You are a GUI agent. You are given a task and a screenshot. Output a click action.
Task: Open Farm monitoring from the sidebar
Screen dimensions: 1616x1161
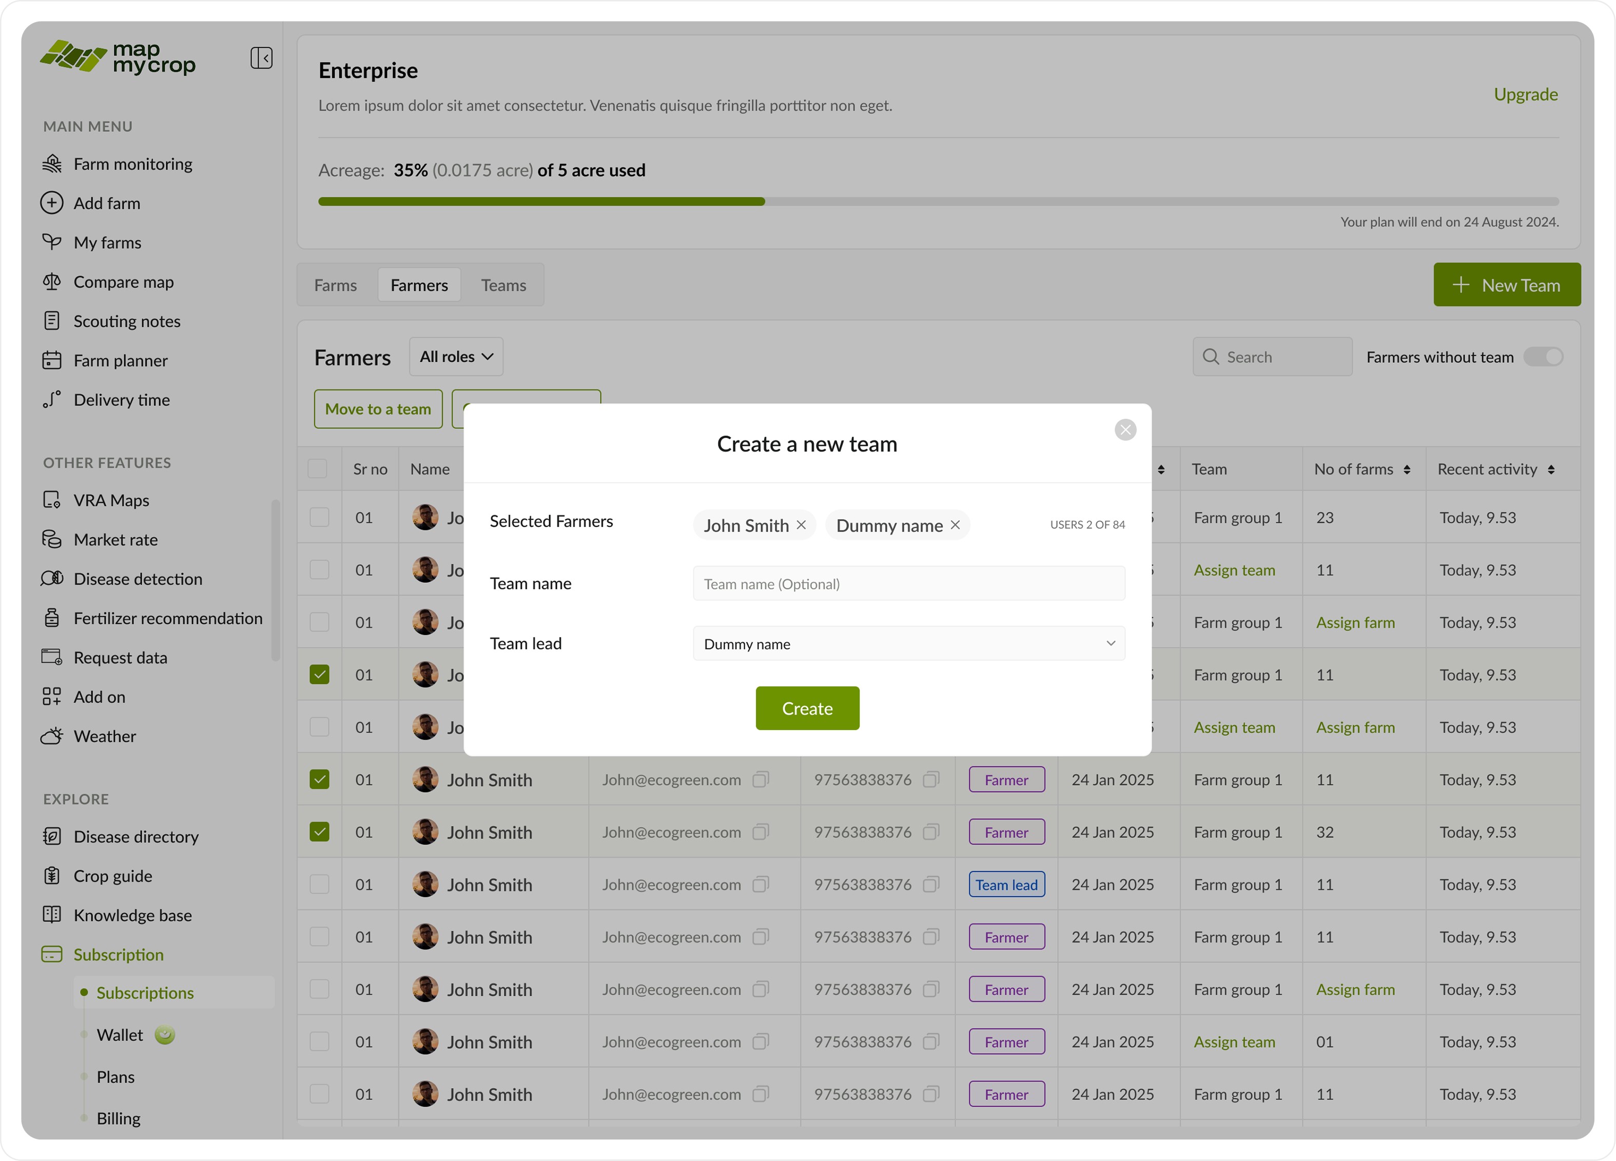(x=132, y=164)
